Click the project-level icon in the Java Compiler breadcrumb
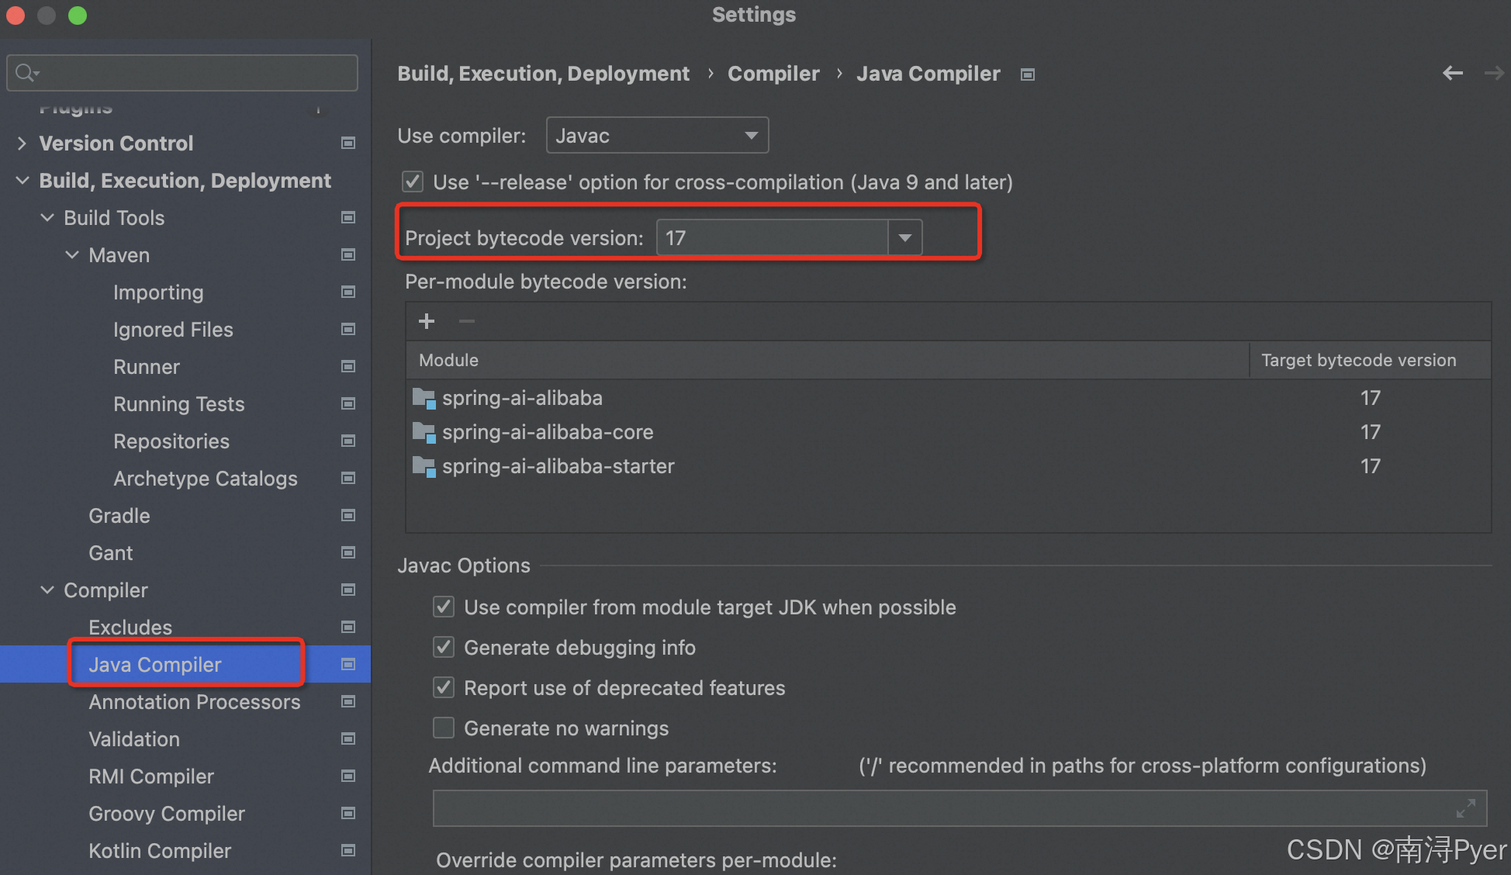 tap(1028, 74)
